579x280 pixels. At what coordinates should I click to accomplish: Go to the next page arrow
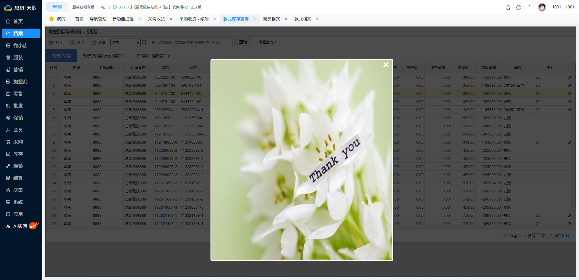[x=563, y=236]
